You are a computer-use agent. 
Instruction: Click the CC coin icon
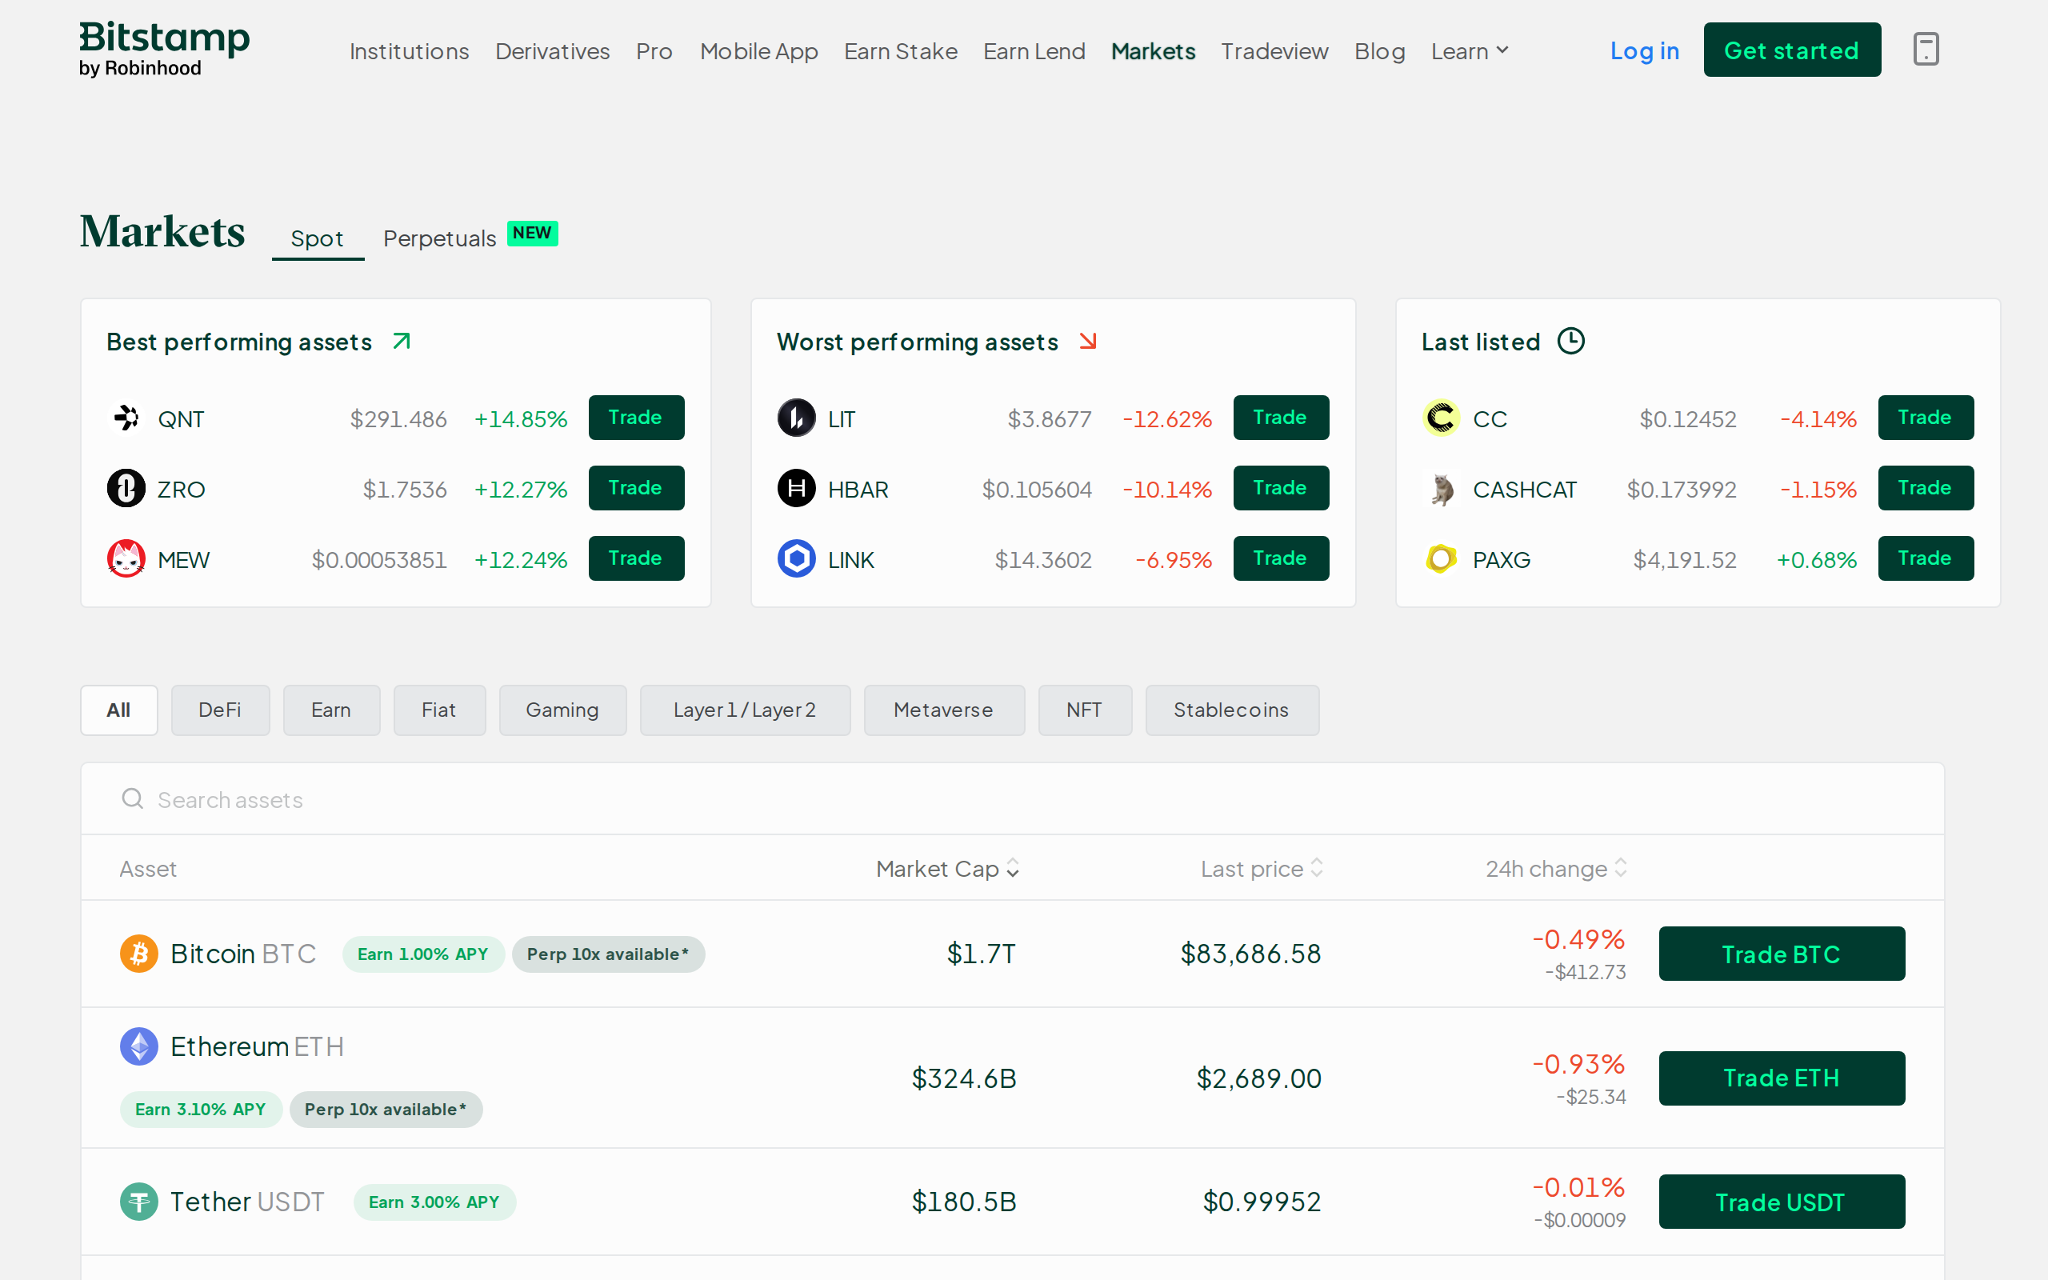(x=1442, y=418)
